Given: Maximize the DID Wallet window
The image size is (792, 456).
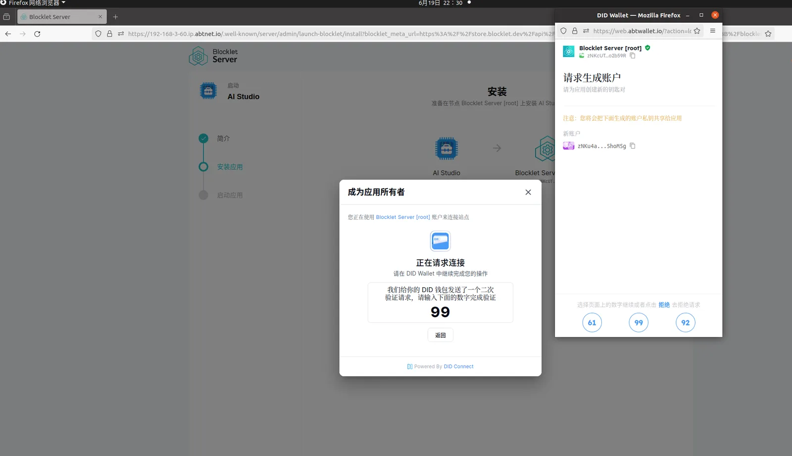Looking at the screenshot, I should (x=701, y=15).
